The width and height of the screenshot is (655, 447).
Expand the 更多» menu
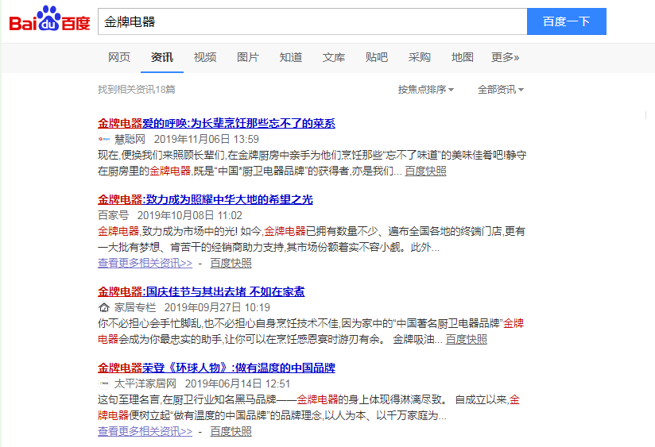pos(506,57)
